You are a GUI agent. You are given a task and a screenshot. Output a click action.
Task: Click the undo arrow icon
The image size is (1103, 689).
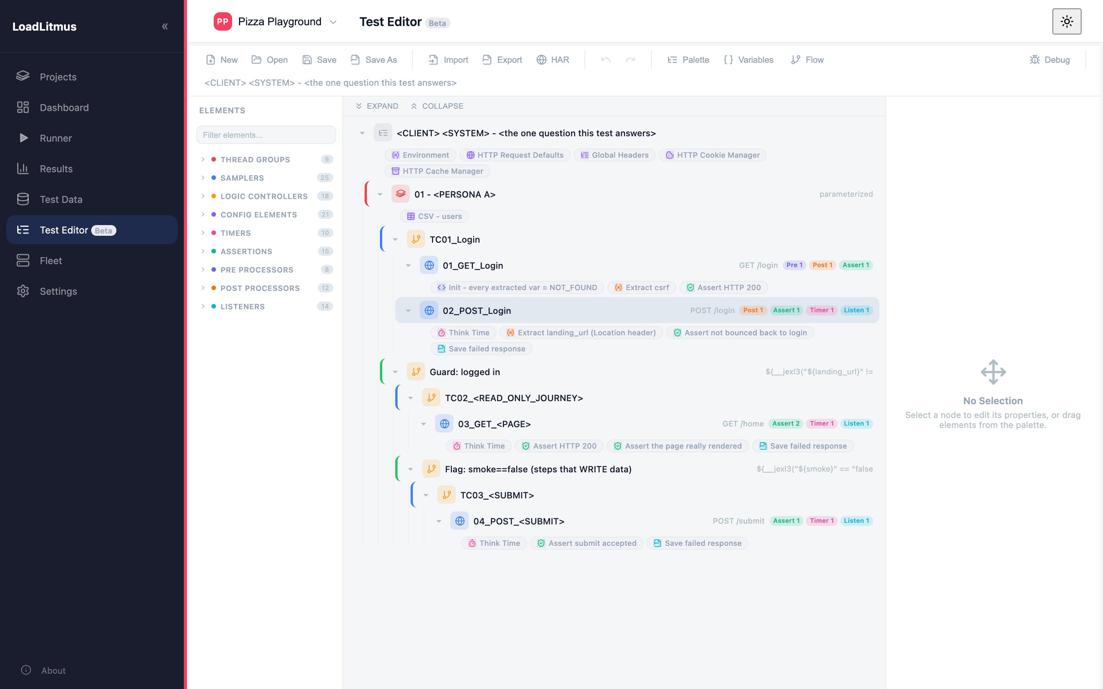605,60
